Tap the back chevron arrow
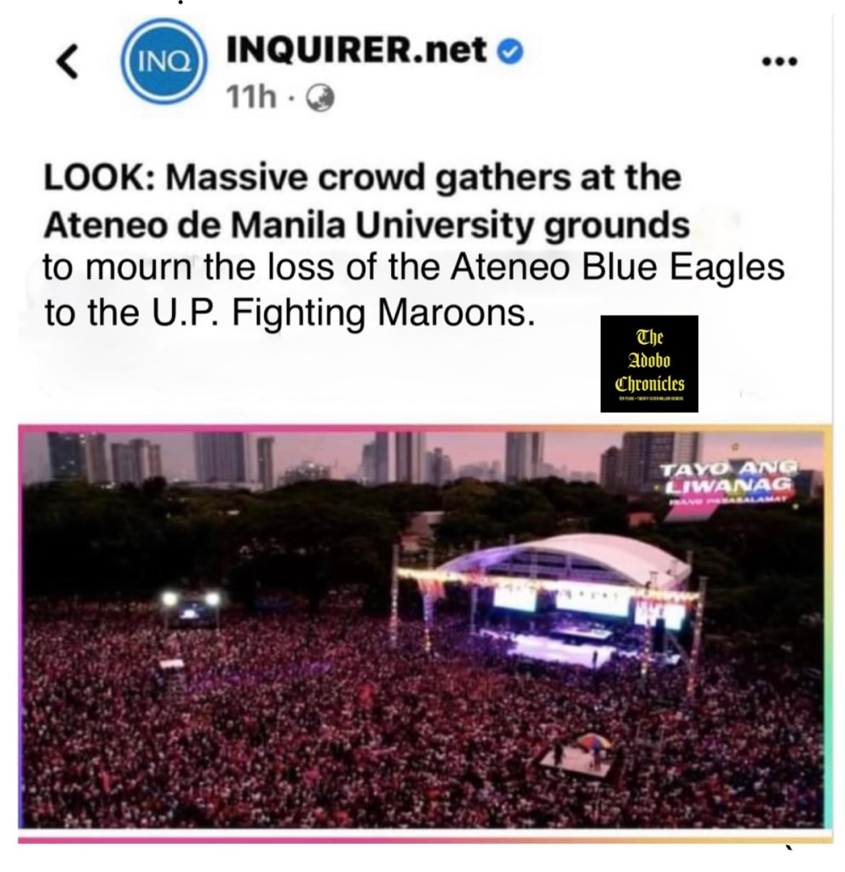The image size is (845, 872). coord(68,61)
